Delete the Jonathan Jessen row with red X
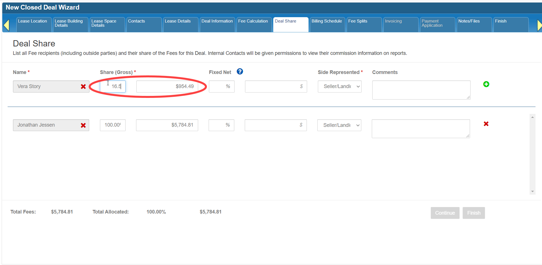542x265 pixels. 486,124
